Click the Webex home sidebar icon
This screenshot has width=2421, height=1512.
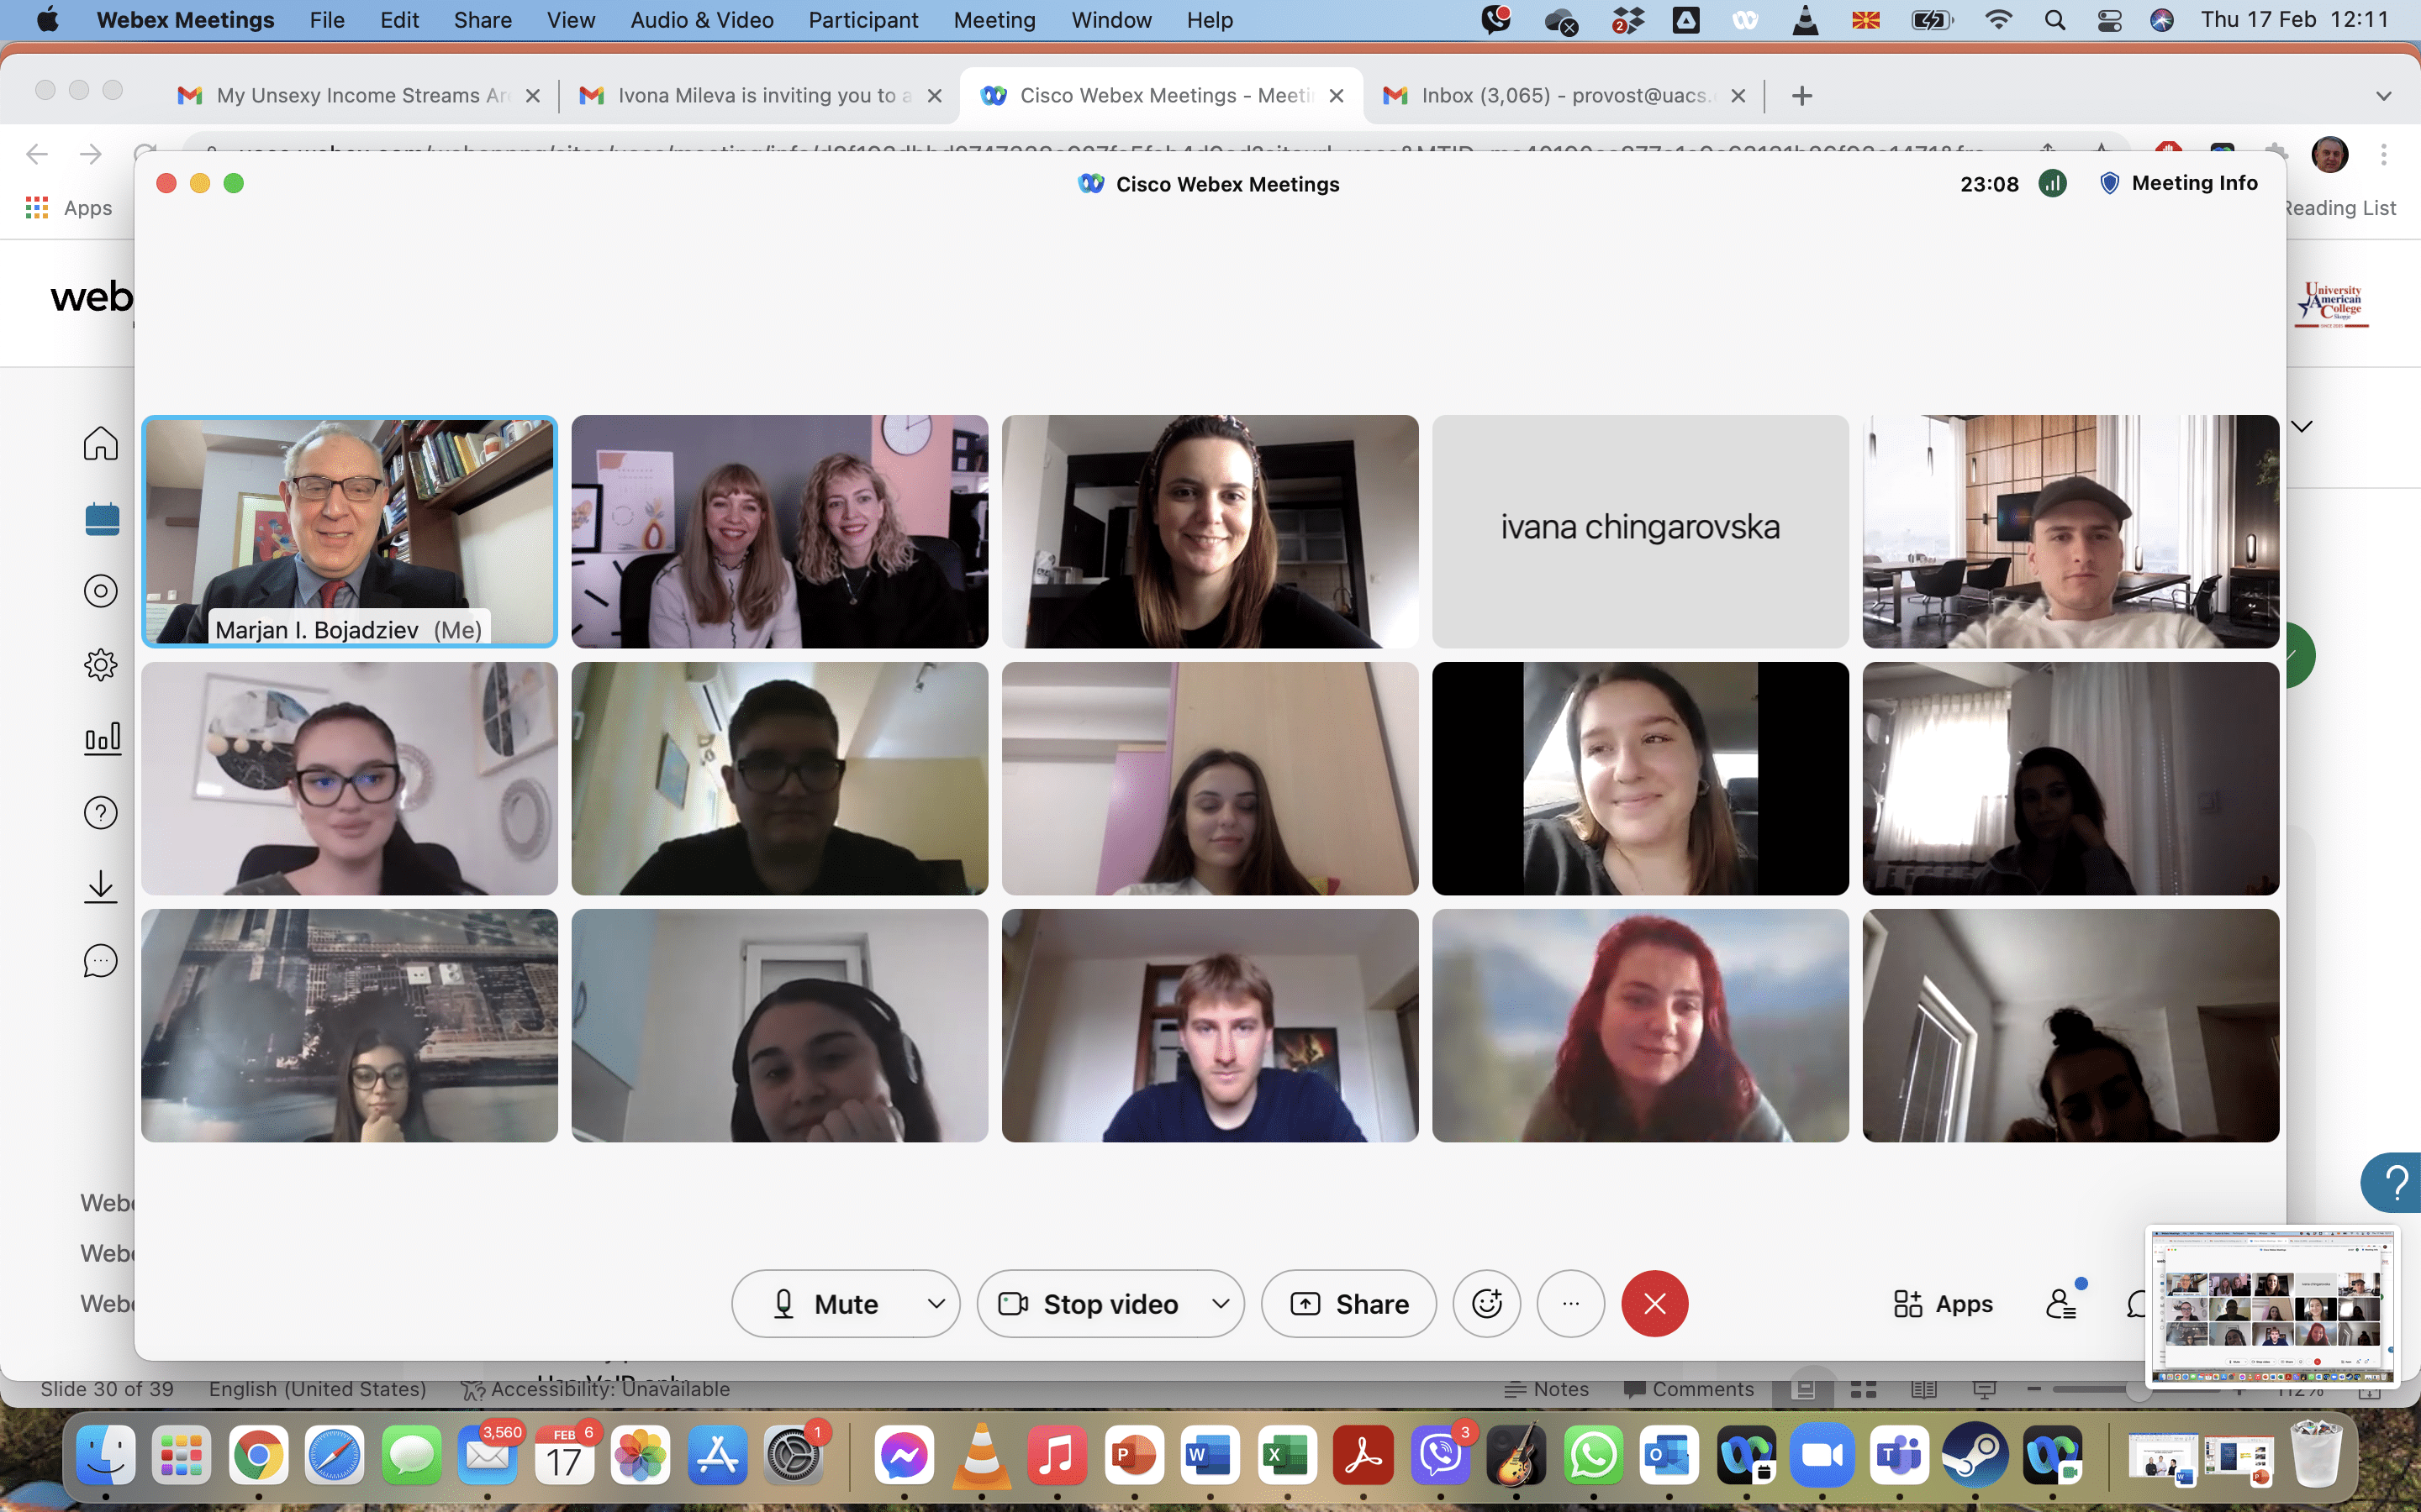[100, 443]
